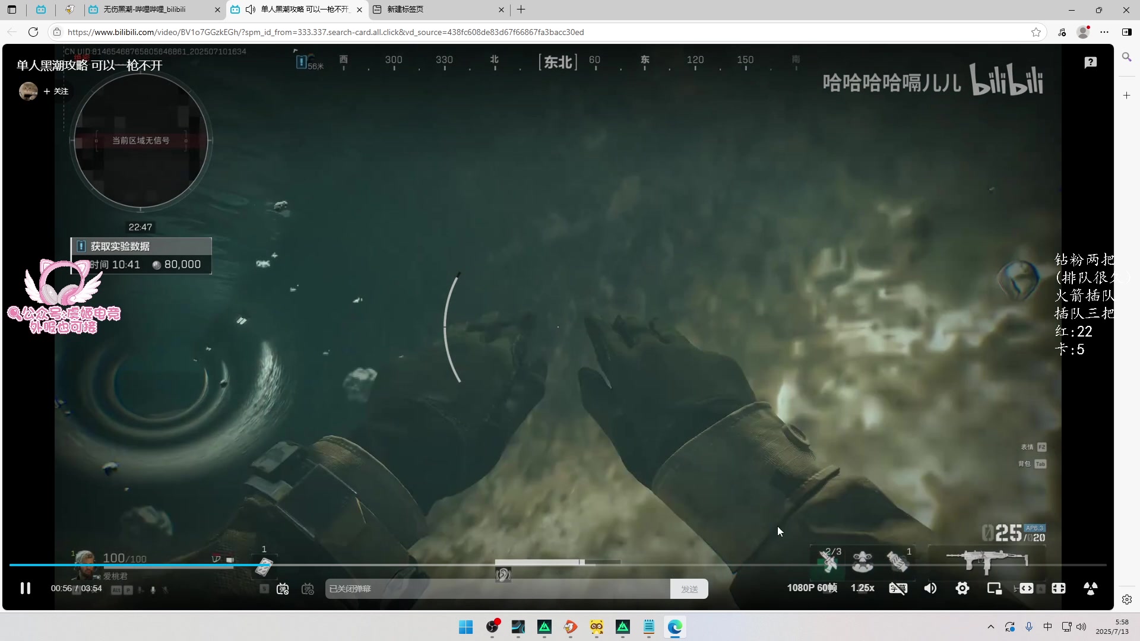This screenshot has width=1140, height=641.
Task: Click the danmaku text input field
Action: [498, 589]
